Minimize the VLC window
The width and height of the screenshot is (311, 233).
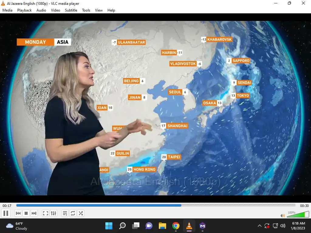(x=276, y=3)
